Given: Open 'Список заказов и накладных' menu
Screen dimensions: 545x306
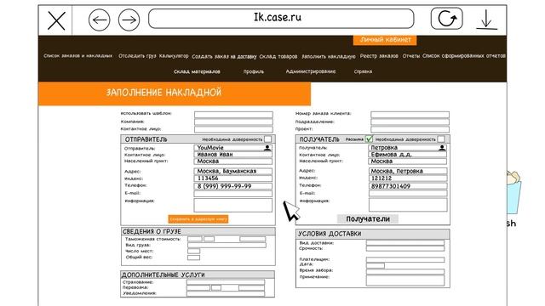Looking at the screenshot, I should (x=77, y=56).
